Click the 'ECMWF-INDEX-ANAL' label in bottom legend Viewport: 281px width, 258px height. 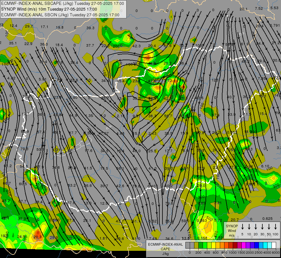(165, 245)
